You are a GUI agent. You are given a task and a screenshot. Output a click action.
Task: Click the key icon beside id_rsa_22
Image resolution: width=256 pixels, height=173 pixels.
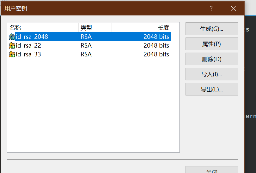(12, 45)
